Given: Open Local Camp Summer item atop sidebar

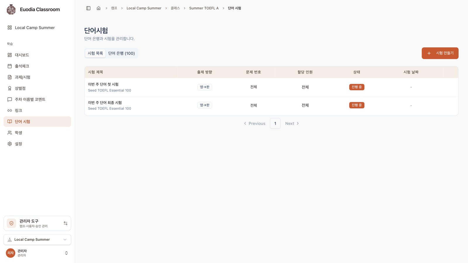Looking at the screenshot, I should pyautogui.click(x=37, y=27).
